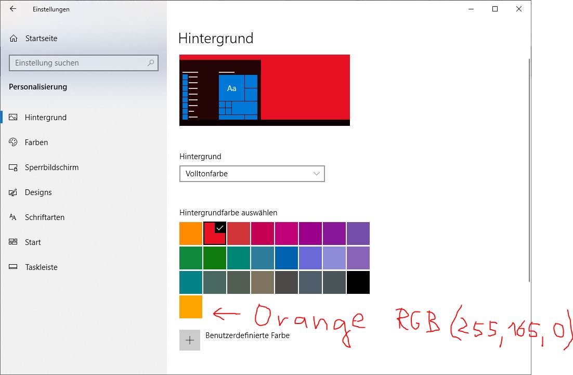Image resolution: width=573 pixels, height=375 pixels.
Task: Click the Einstellung suchen input field
Action: coord(78,62)
